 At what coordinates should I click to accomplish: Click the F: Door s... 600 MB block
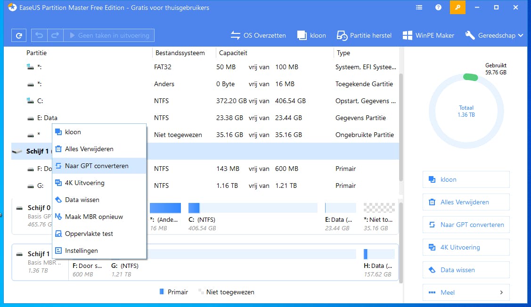(87, 270)
